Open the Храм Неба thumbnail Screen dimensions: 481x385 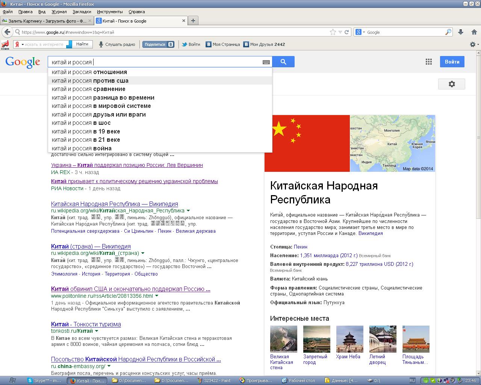[350, 339]
